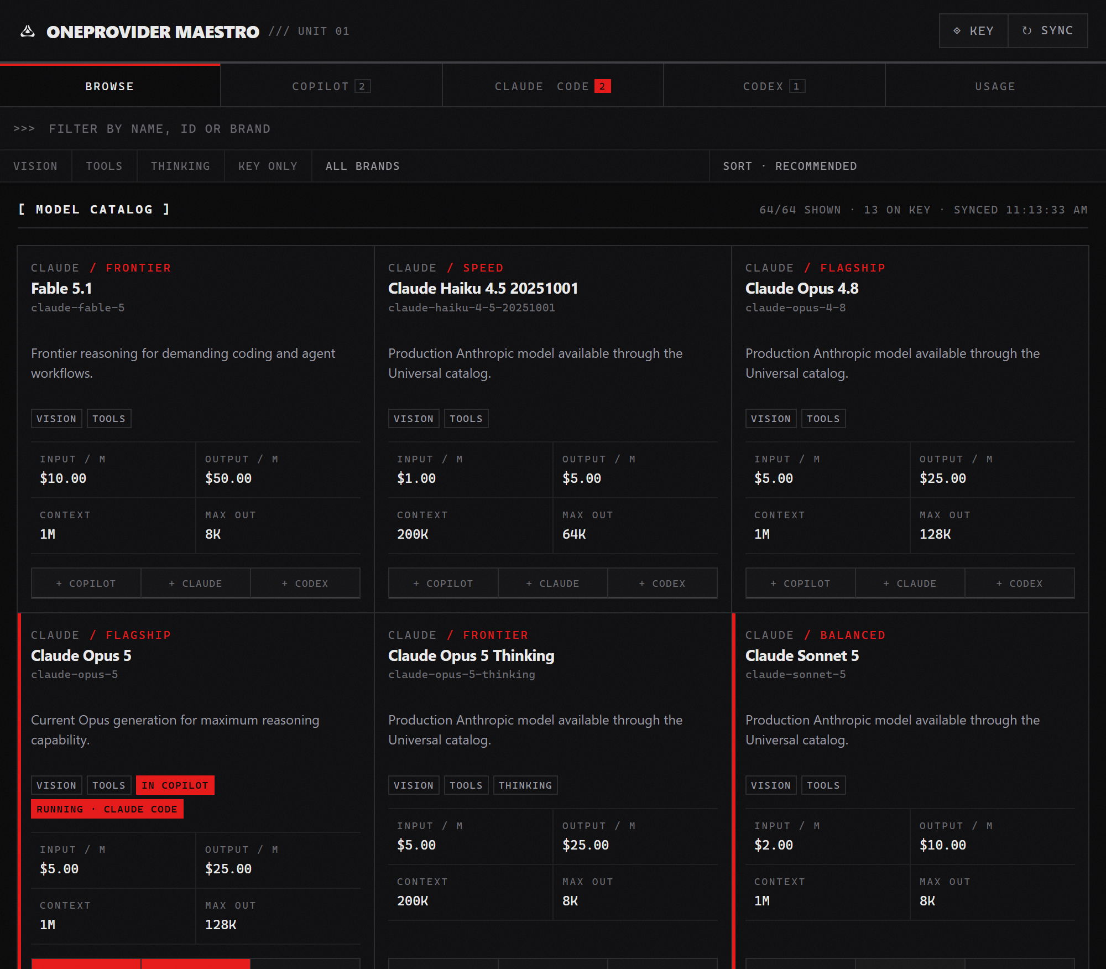Image resolution: width=1106 pixels, height=969 pixels.
Task: Click the red 2 badge on CLAUDE CODE
Action: pyautogui.click(x=602, y=86)
